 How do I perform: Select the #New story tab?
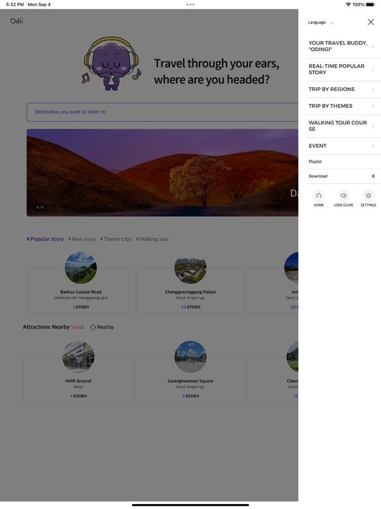(x=82, y=239)
